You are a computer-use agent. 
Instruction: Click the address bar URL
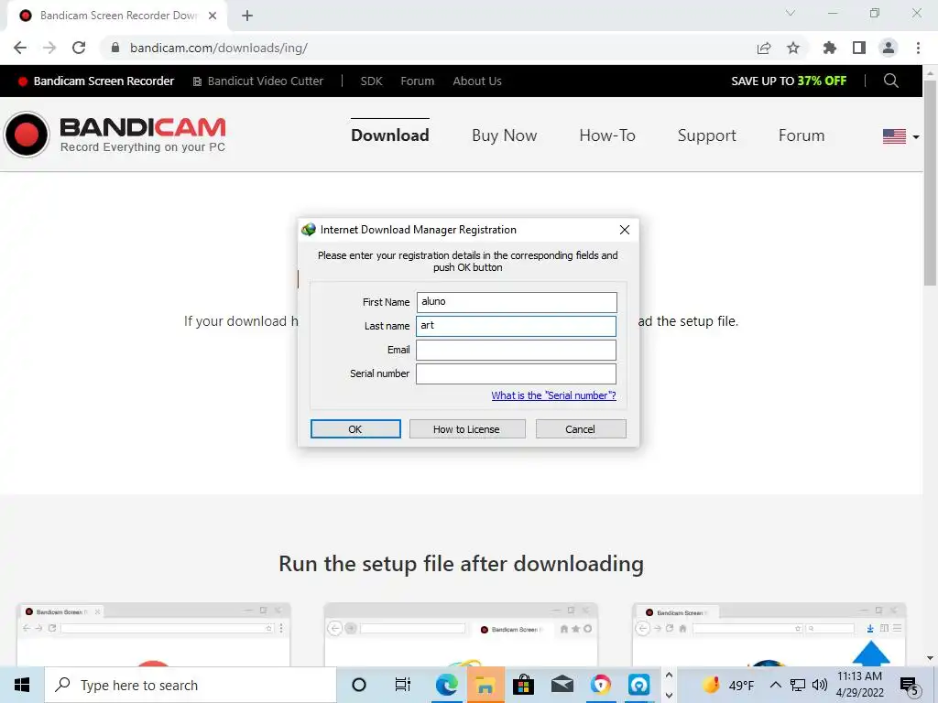219,48
